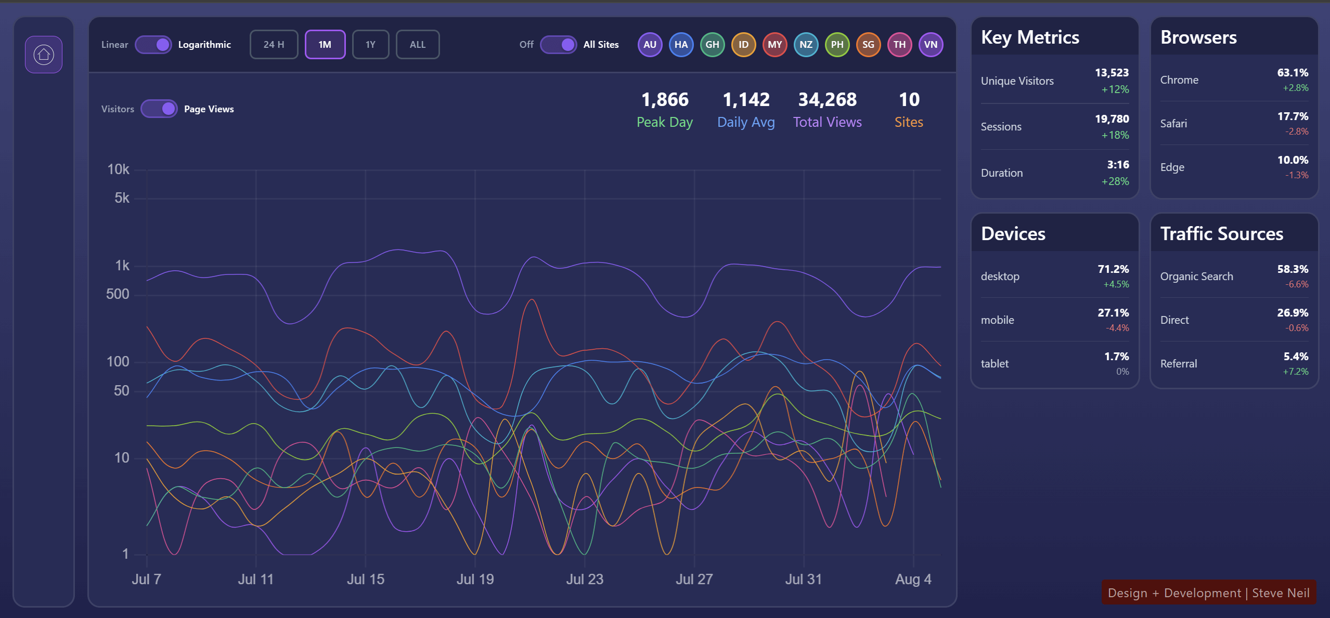Select the MY site badge
1330x618 pixels.
[774, 45]
